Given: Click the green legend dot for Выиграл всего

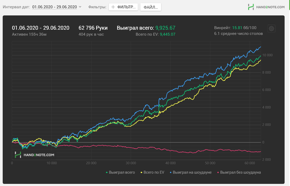Looking at the screenshot, I should coord(107,172).
